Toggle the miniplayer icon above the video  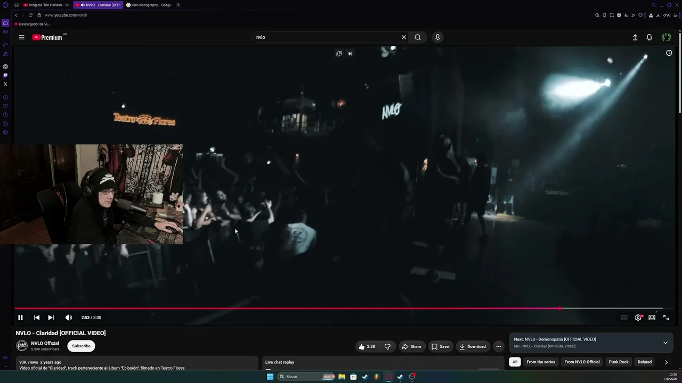(339, 54)
